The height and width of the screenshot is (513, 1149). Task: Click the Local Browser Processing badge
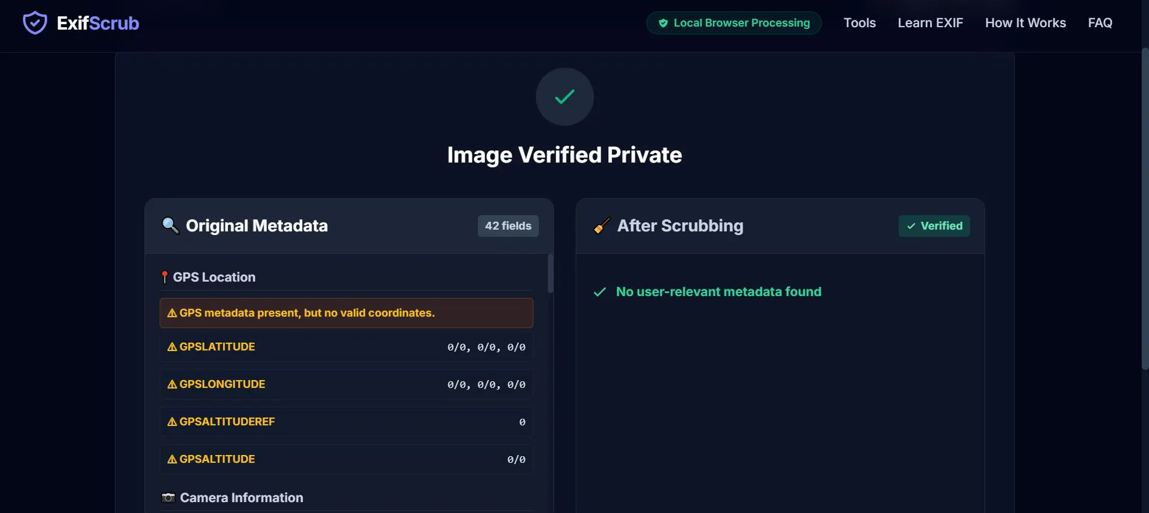click(x=734, y=23)
